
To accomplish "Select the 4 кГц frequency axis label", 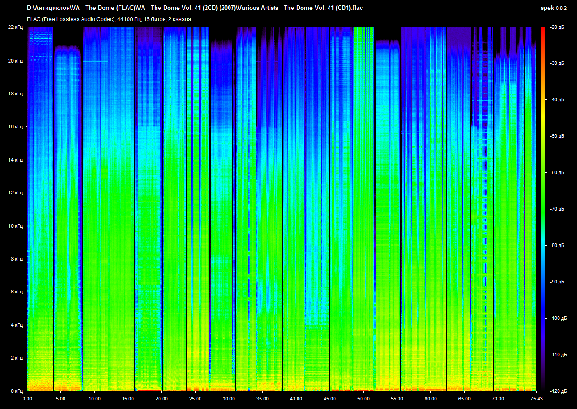I will tap(17, 325).
